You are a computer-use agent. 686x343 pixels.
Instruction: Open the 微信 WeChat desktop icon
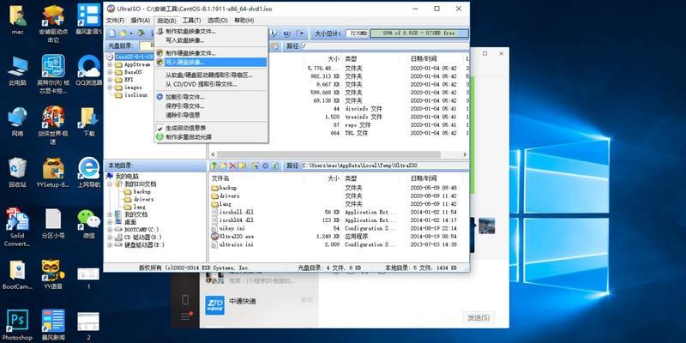[x=89, y=224]
